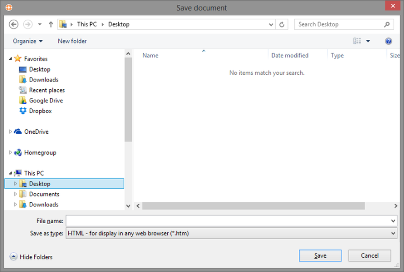Expand the Homegroup tree node
Viewport: 404px width, 272px height.
point(10,153)
